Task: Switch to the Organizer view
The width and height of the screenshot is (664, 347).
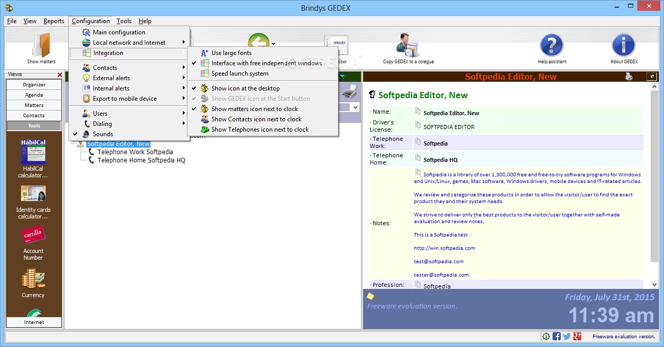Action: pos(34,84)
